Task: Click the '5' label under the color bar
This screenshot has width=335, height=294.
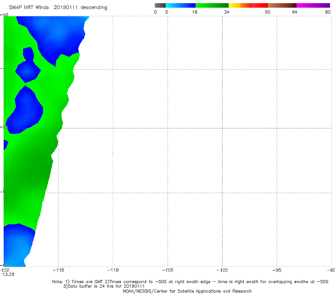Action: [x=167, y=12]
